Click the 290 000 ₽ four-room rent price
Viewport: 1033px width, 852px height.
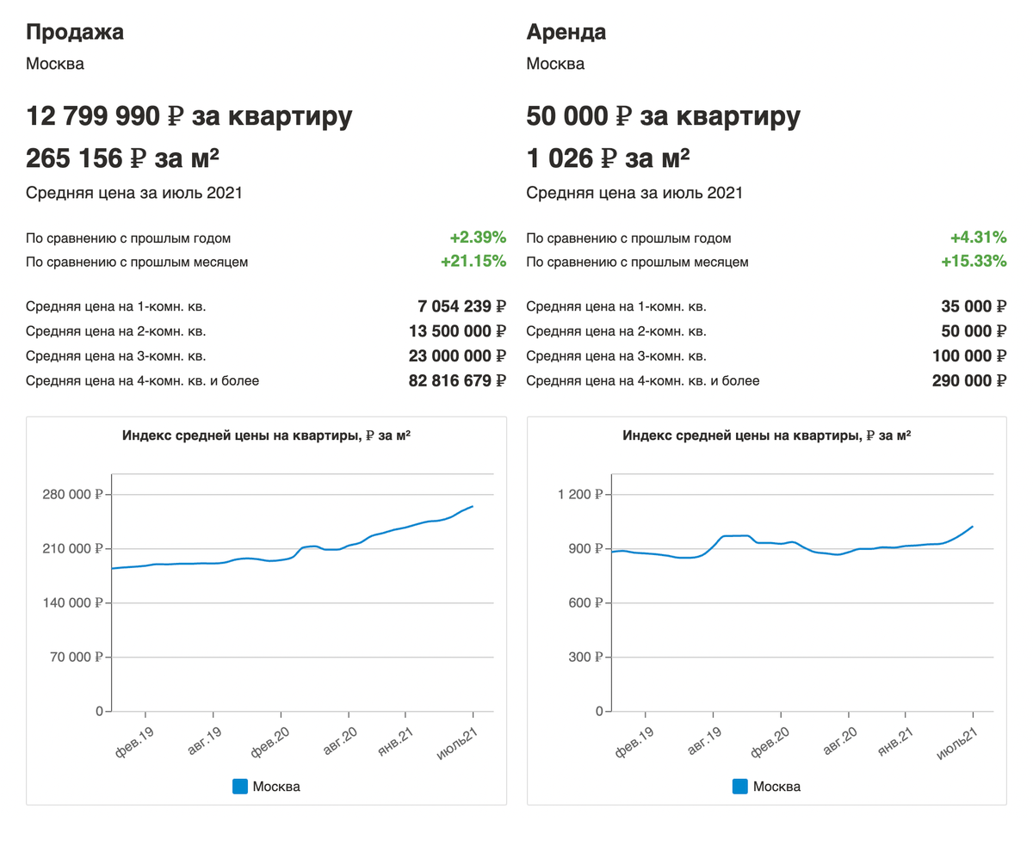(968, 380)
